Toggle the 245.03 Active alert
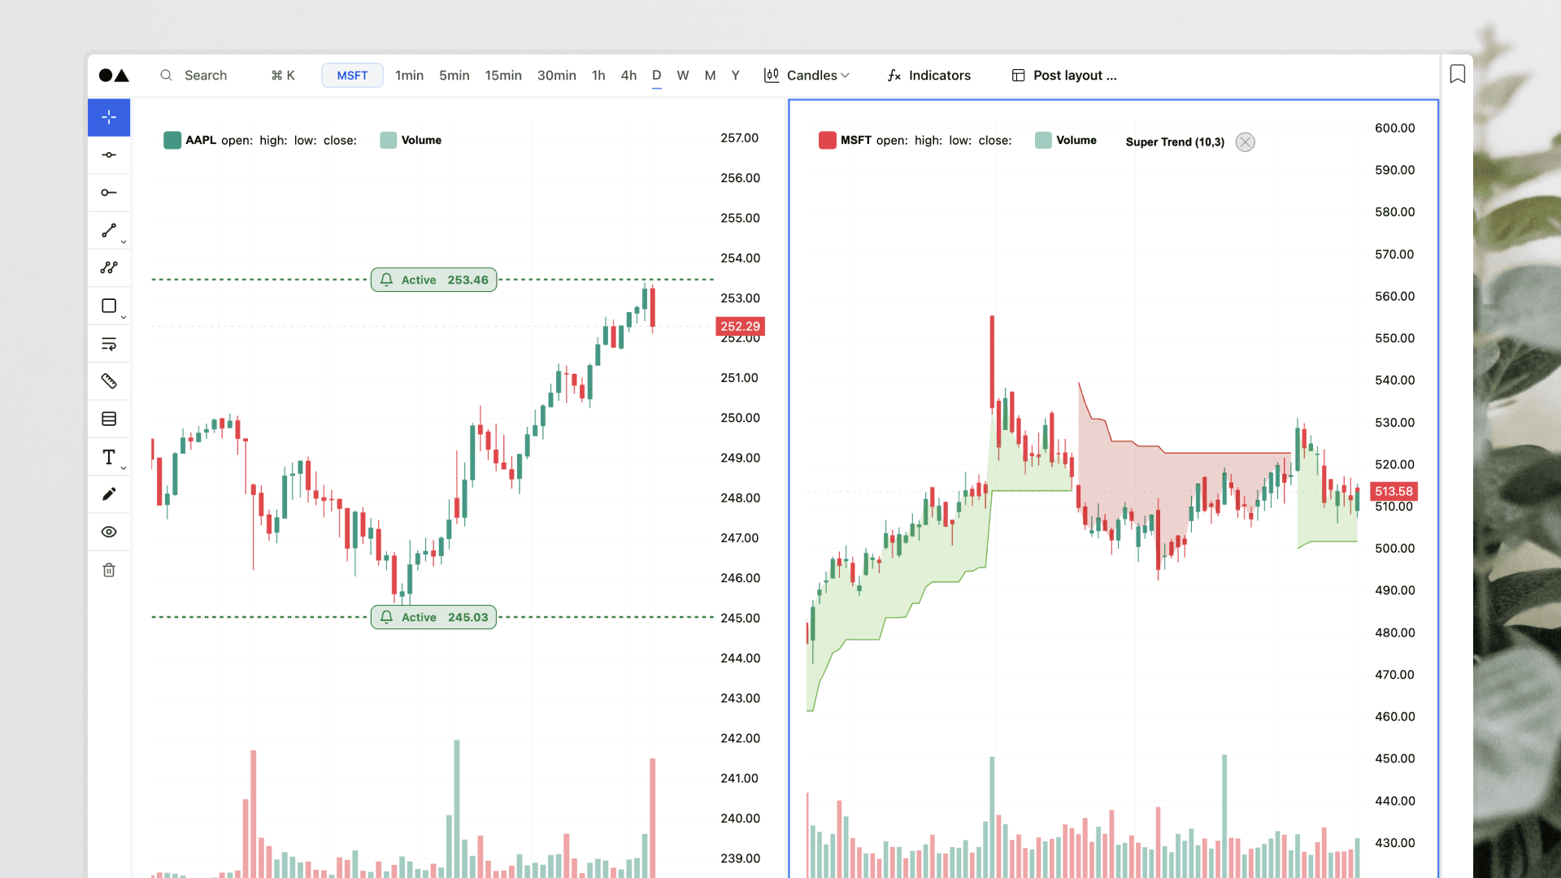The width and height of the screenshot is (1561, 878). pos(433,617)
